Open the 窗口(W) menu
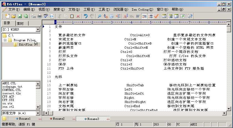The image size is (233, 128). (x=162, y=9)
